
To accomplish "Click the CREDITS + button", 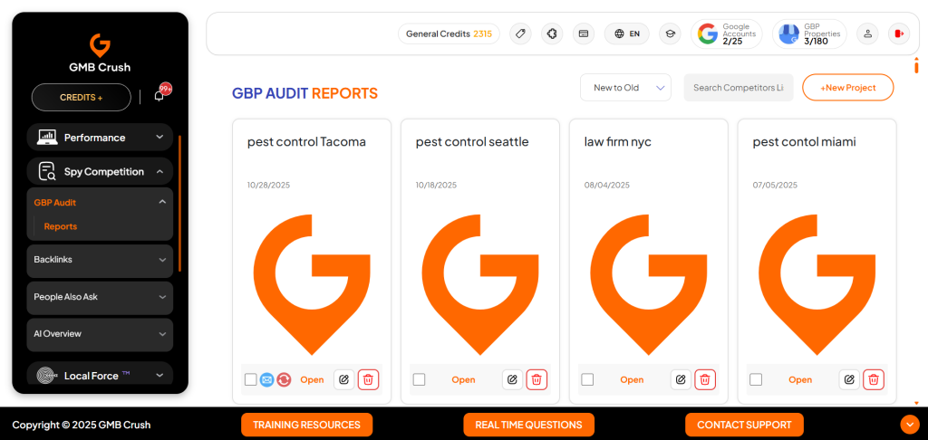I will click(81, 98).
